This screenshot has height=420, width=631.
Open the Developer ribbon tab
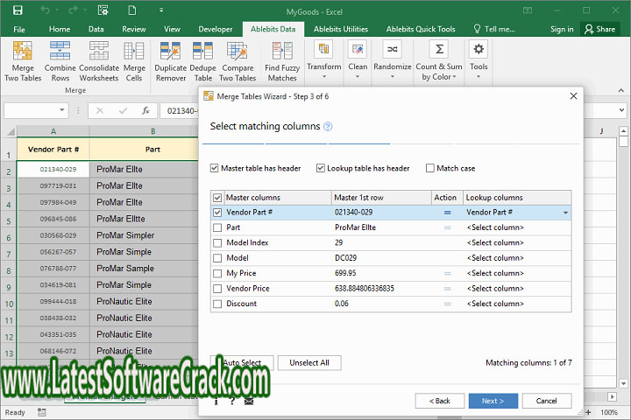point(216,29)
